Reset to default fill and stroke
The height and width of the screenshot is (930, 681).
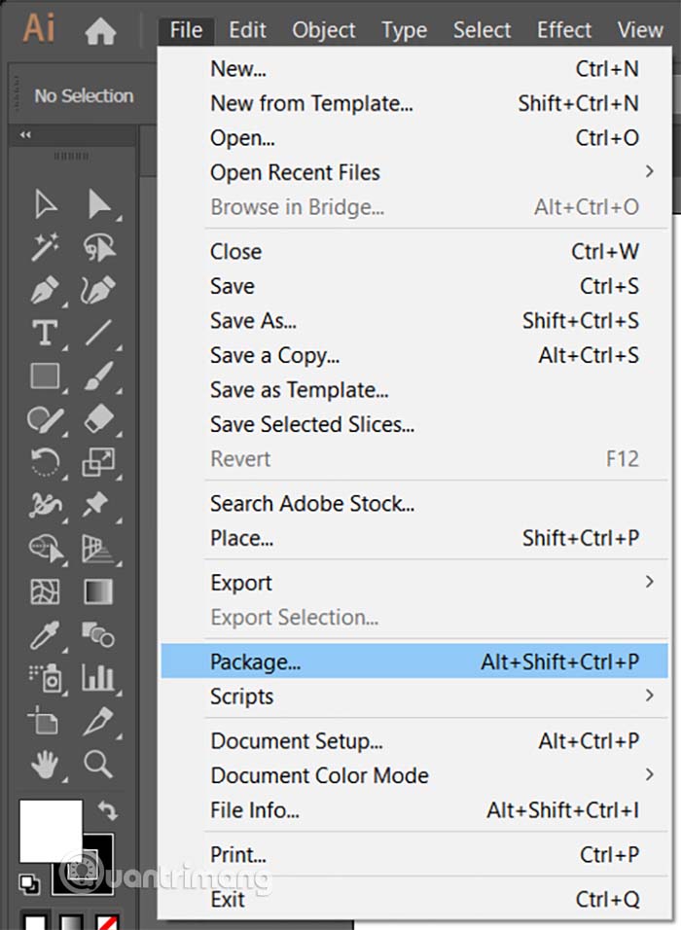point(28,884)
